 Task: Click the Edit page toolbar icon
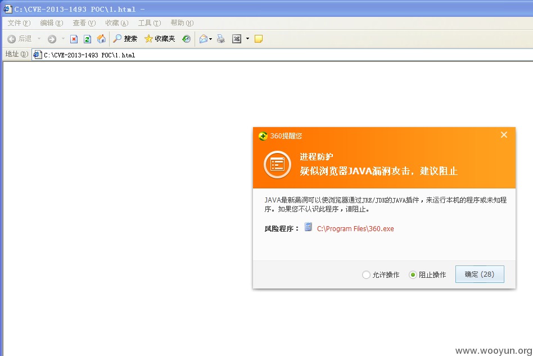pyautogui.click(x=237, y=39)
